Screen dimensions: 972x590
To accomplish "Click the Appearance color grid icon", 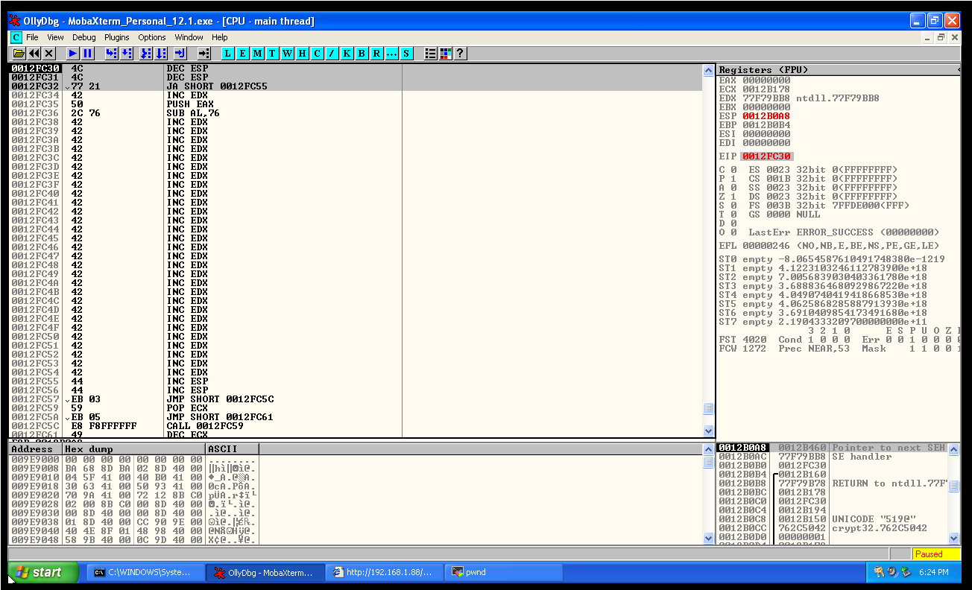I will (x=446, y=54).
